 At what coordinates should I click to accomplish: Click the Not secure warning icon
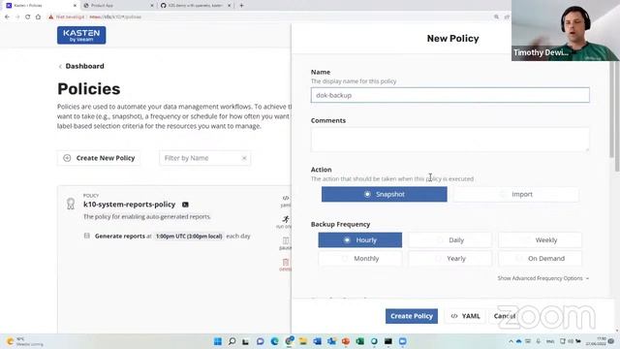click(51, 17)
